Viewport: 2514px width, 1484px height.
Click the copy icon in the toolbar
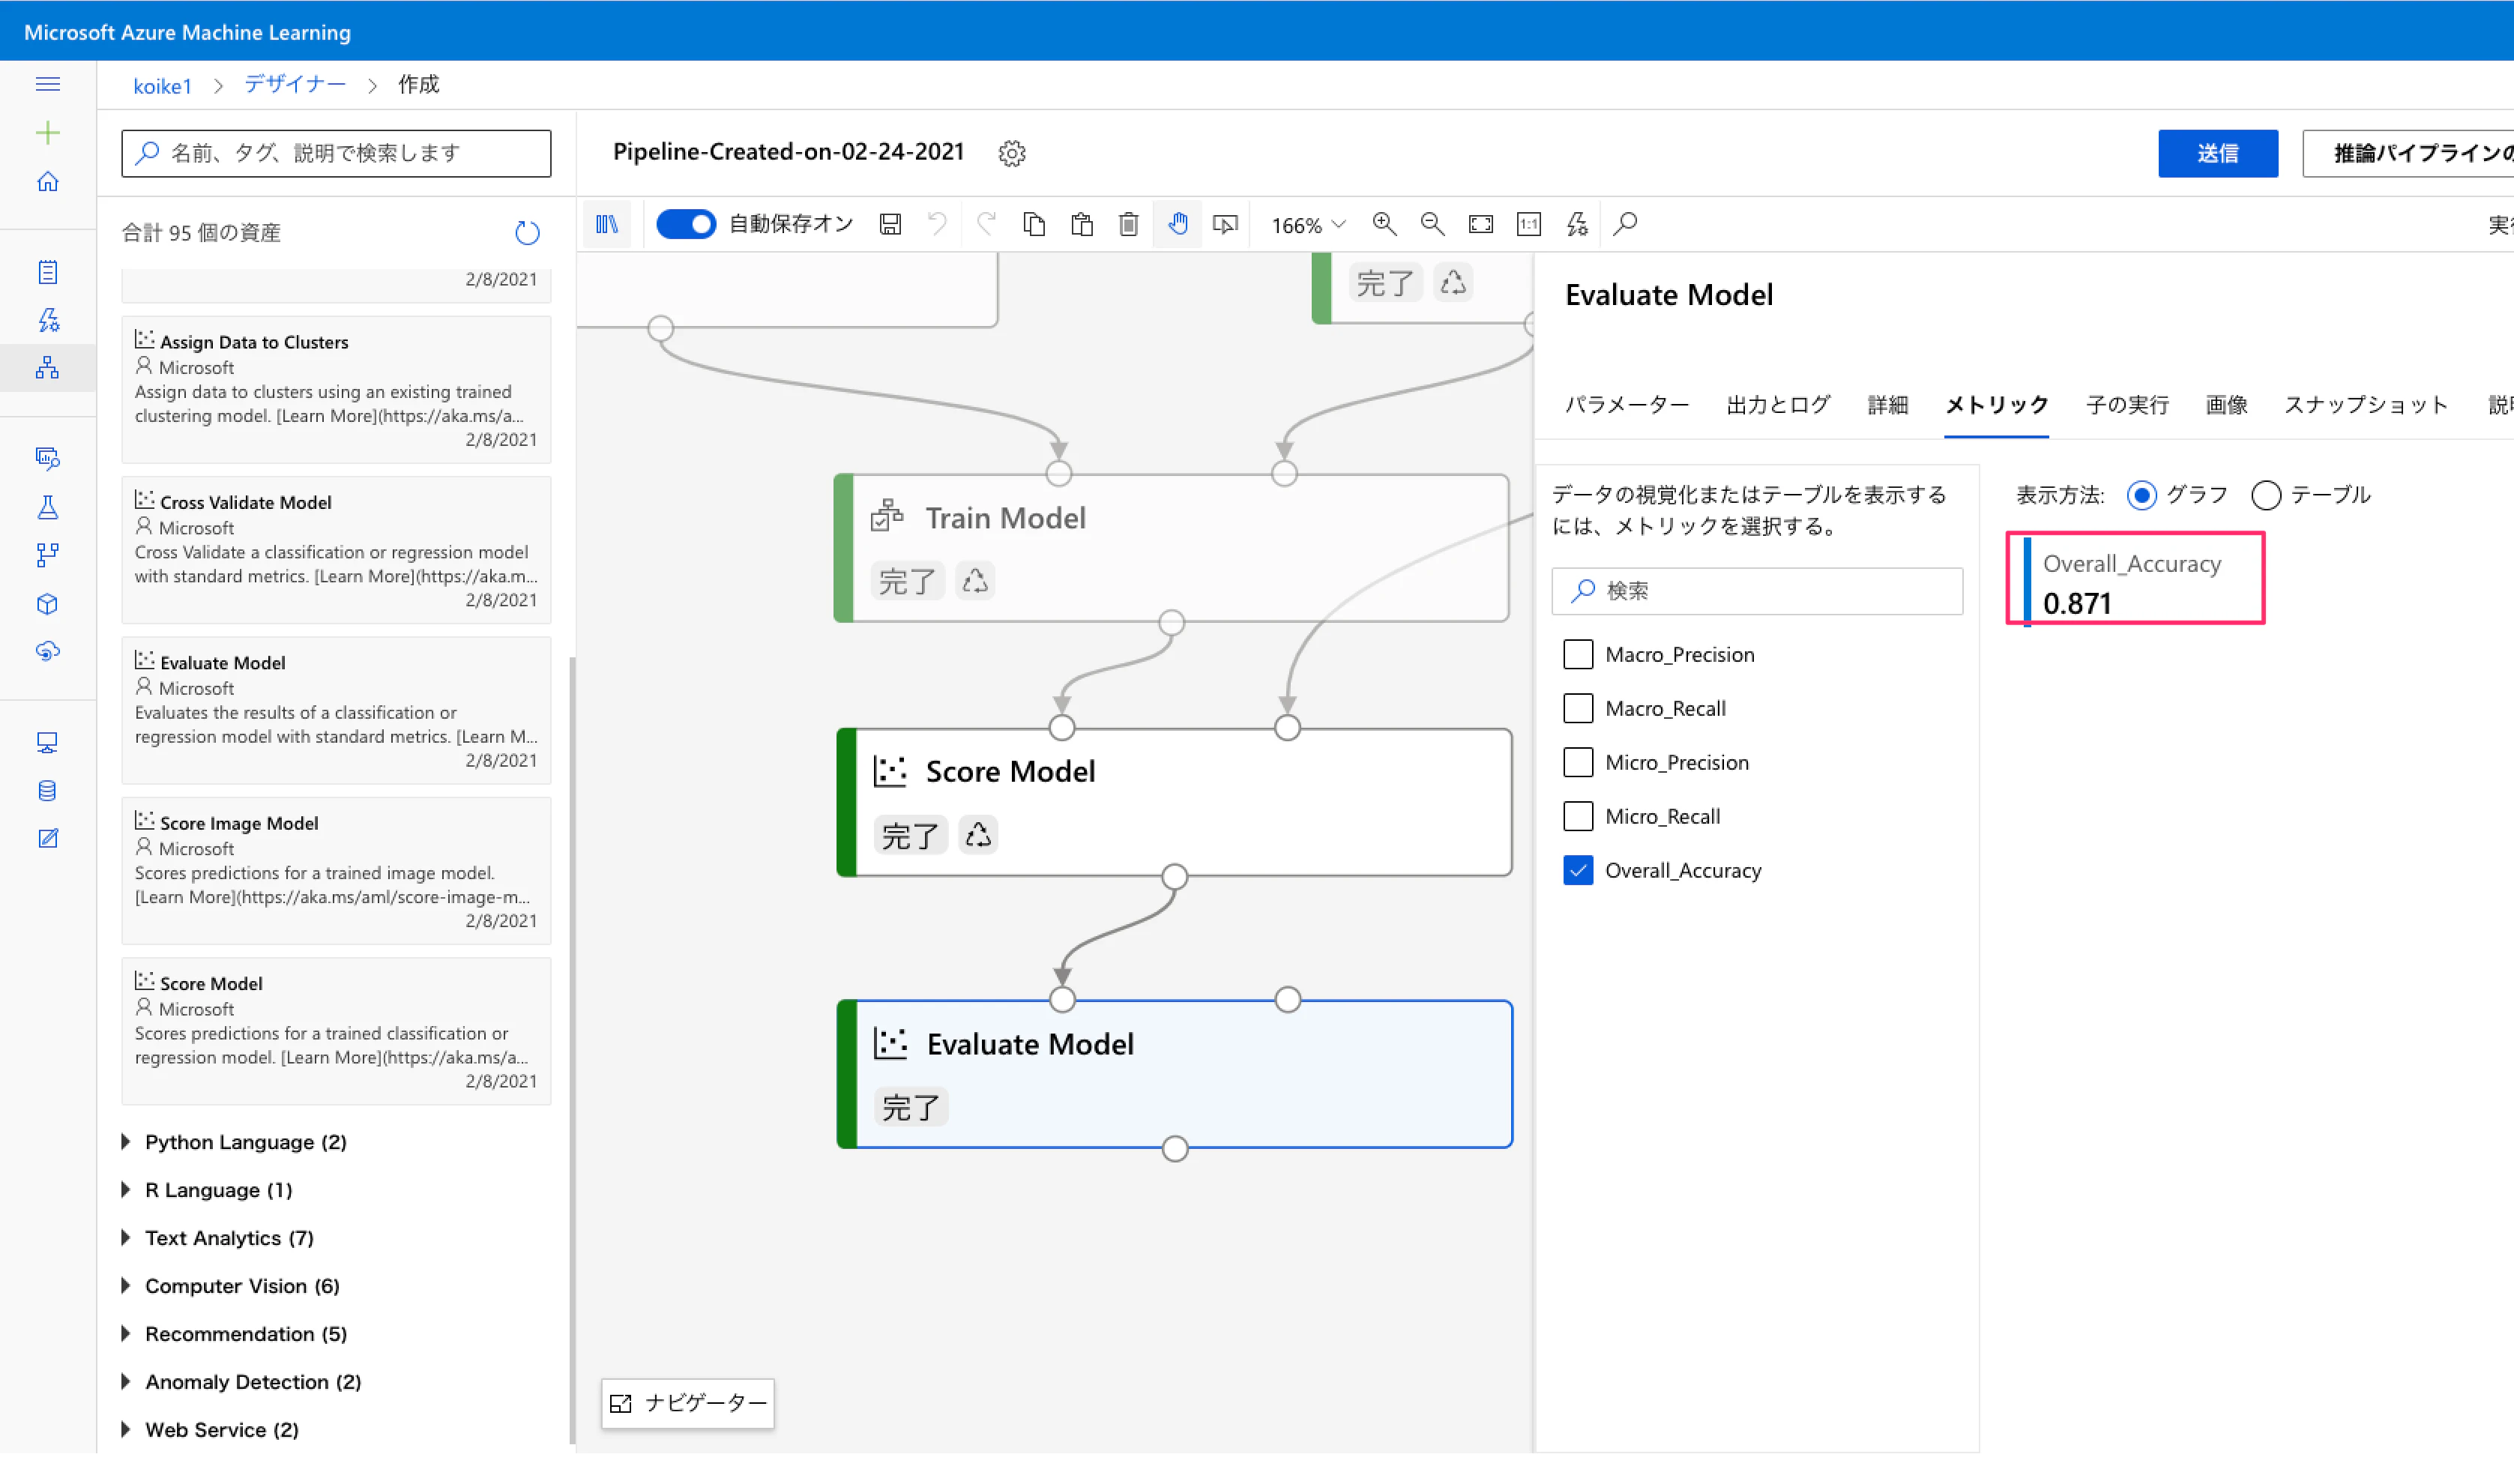click(x=1034, y=224)
